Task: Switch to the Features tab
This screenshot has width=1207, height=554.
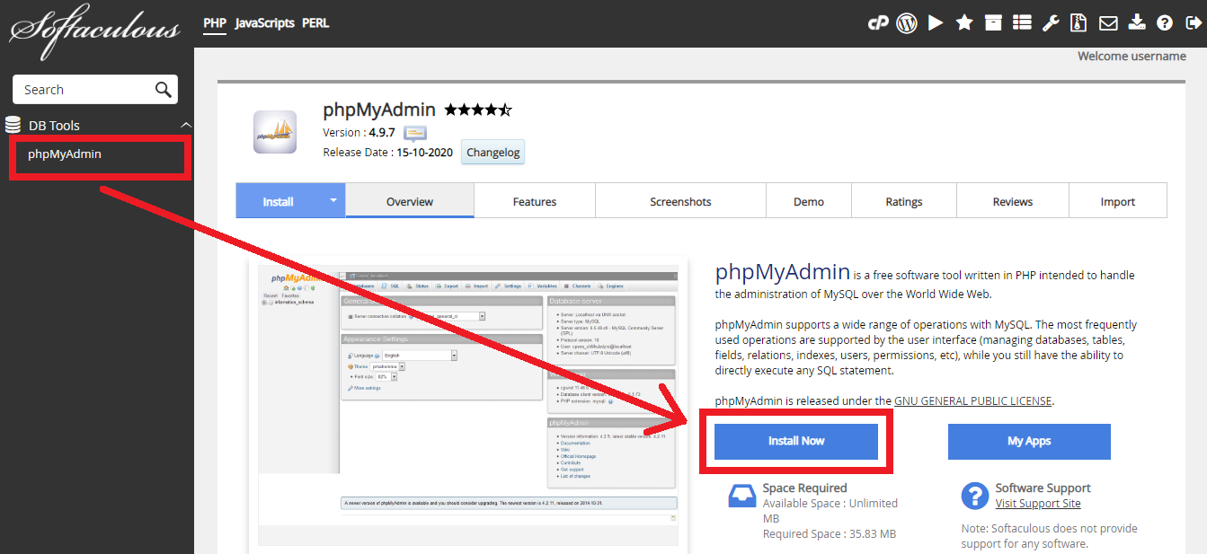Action: point(534,200)
